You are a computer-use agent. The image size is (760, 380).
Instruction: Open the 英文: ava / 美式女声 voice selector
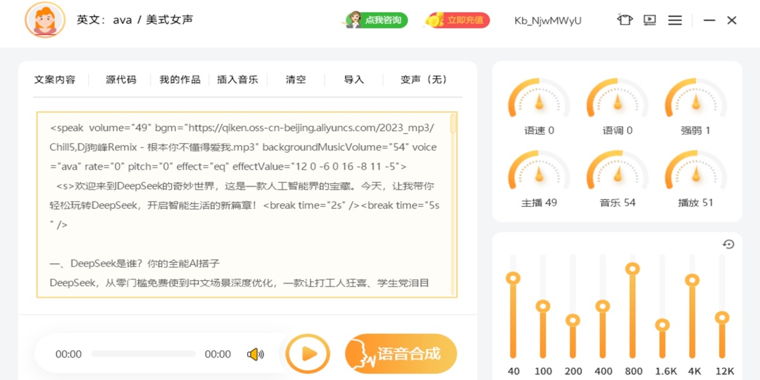[135, 20]
